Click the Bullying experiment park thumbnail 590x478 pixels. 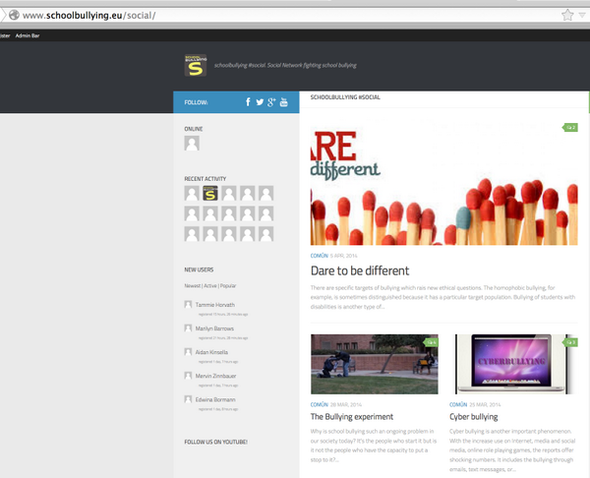click(x=375, y=364)
